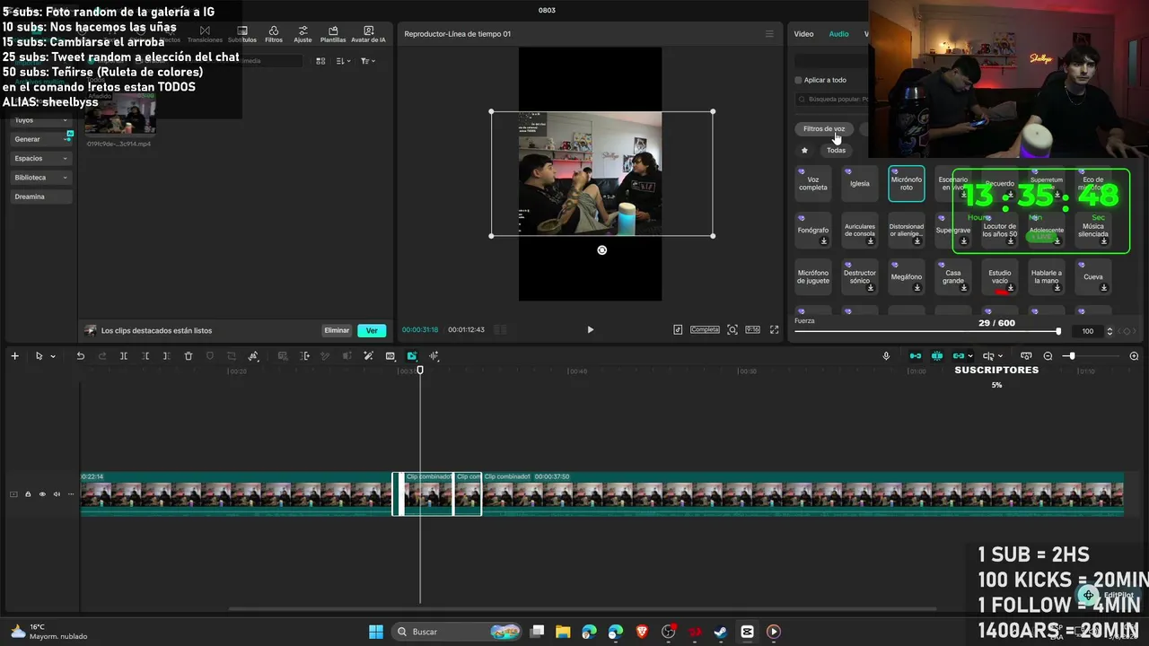1149x646 pixels.
Task: Open the player panel hamburger menu
Action: click(769, 34)
